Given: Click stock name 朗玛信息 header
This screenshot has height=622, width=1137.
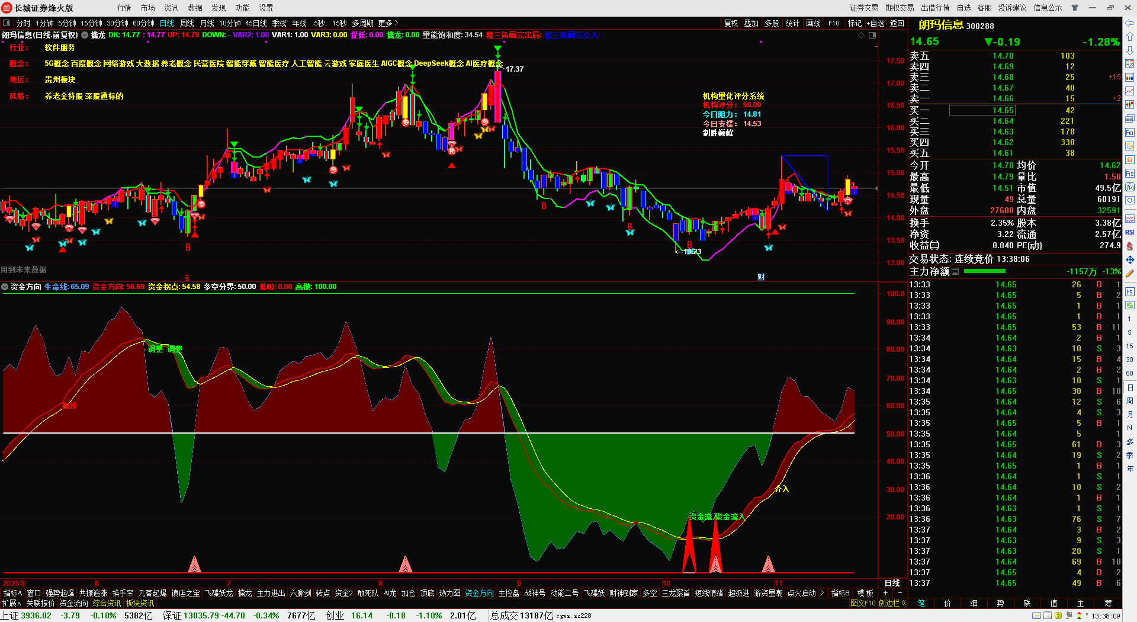Looking at the screenshot, I should pos(941,25).
